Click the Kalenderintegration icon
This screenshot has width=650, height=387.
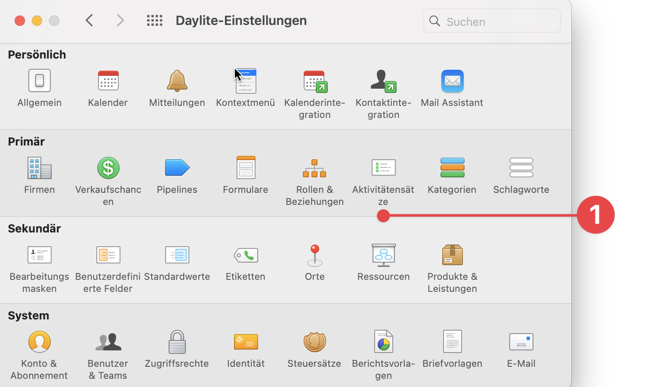point(314,80)
